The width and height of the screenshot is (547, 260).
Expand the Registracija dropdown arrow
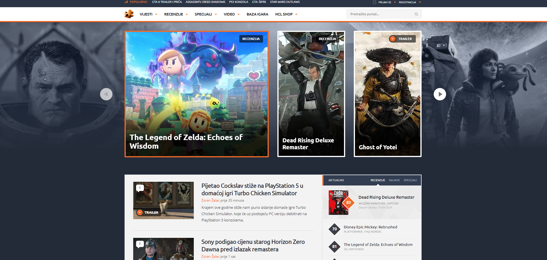pos(420,2)
